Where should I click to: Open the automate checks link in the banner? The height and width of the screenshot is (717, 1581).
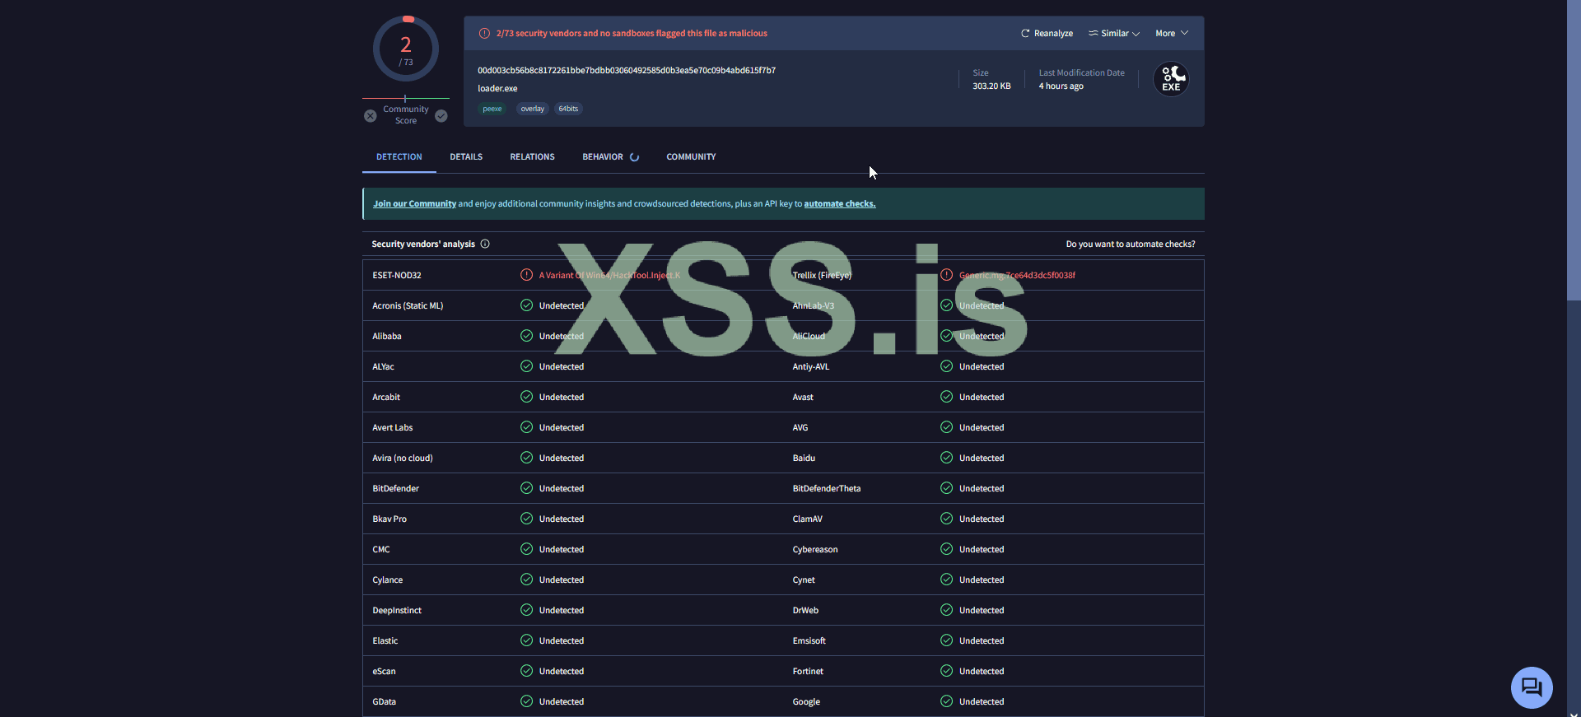[x=840, y=204]
